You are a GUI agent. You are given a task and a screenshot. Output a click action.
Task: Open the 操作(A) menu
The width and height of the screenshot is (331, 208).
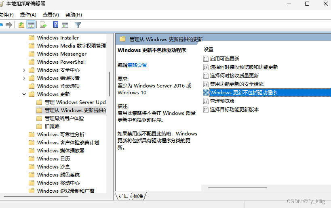[x=28, y=15]
